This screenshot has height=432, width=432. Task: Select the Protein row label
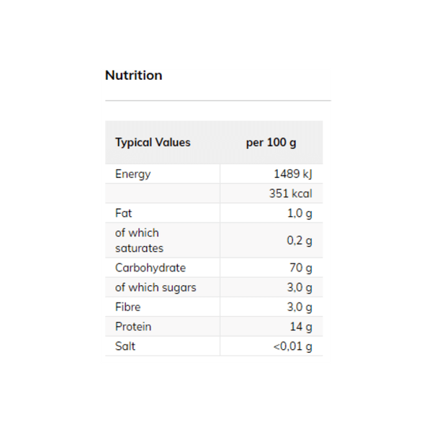tap(133, 327)
